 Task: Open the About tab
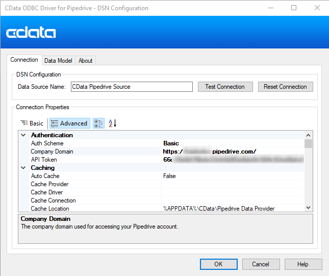(85, 61)
